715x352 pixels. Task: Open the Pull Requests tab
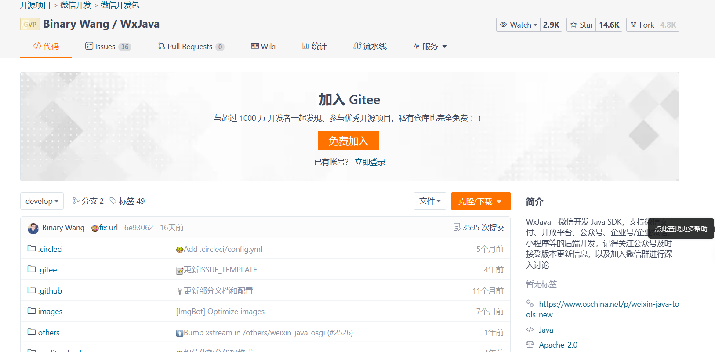pos(191,47)
